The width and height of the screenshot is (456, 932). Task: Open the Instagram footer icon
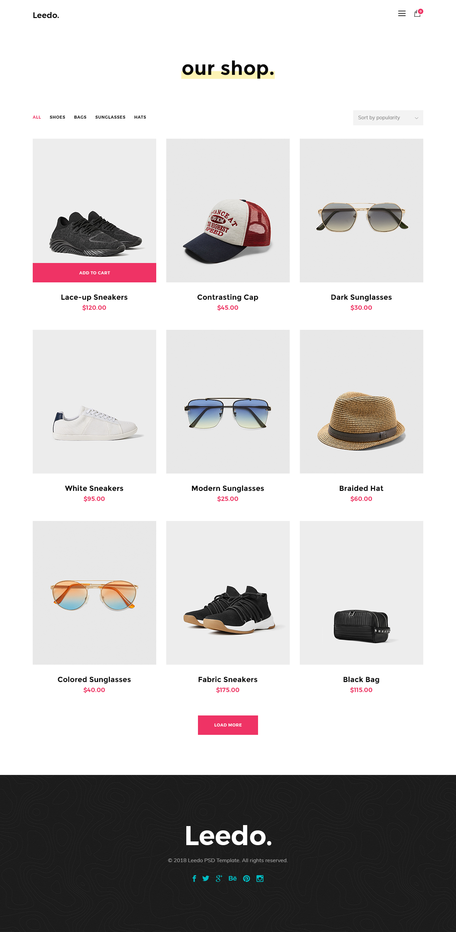(260, 879)
